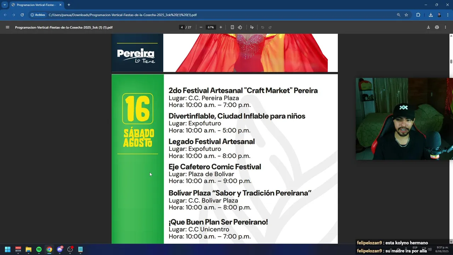453x255 pixels.
Task: Open Voicemeeter from the taskbar
Action: pyautogui.click(x=18, y=249)
